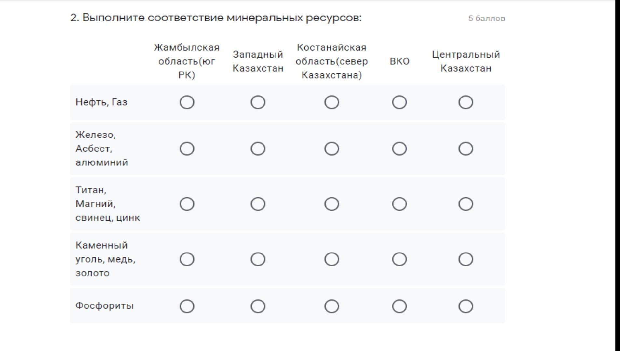The height and width of the screenshot is (351, 620).
Task: Mark ВКО for Железо, Асбест, алюминий
Action: coord(399,149)
